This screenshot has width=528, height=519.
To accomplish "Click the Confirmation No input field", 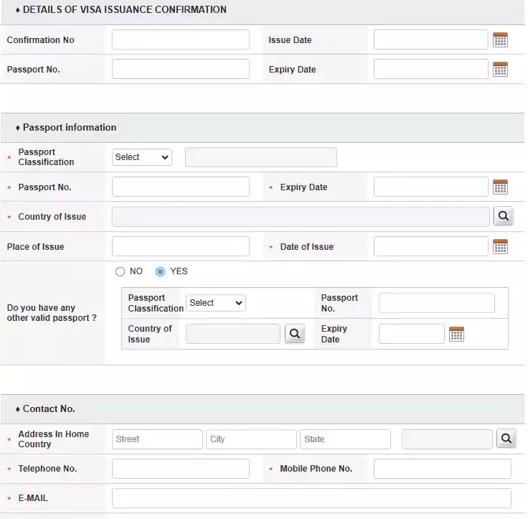I will (181, 39).
